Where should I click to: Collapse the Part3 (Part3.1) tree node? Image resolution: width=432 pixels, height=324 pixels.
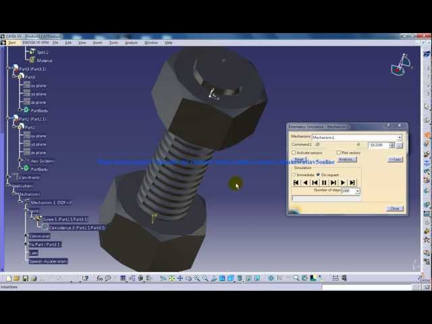(x=8, y=68)
